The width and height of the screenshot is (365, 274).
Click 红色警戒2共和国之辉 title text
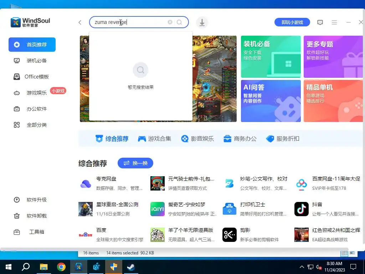click(336, 230)
